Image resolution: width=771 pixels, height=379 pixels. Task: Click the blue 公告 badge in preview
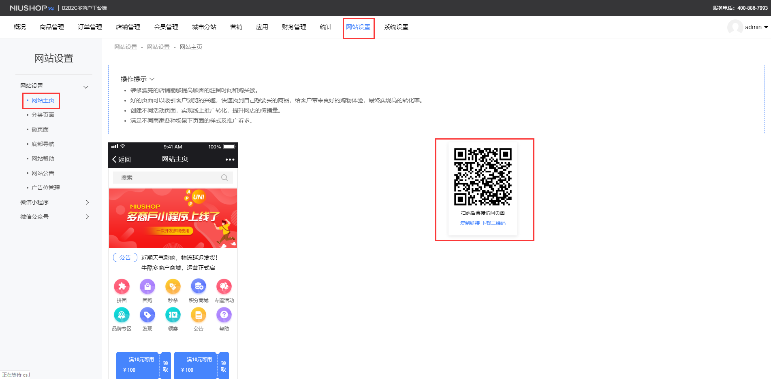125,258
